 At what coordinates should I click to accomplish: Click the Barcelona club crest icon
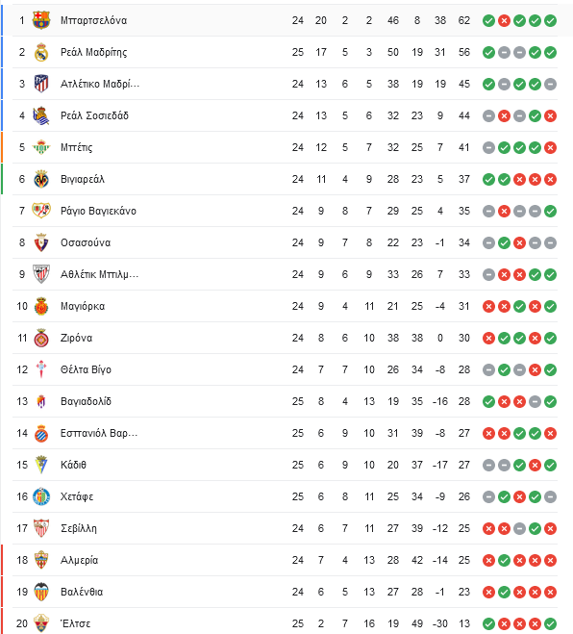coord(41,20)
